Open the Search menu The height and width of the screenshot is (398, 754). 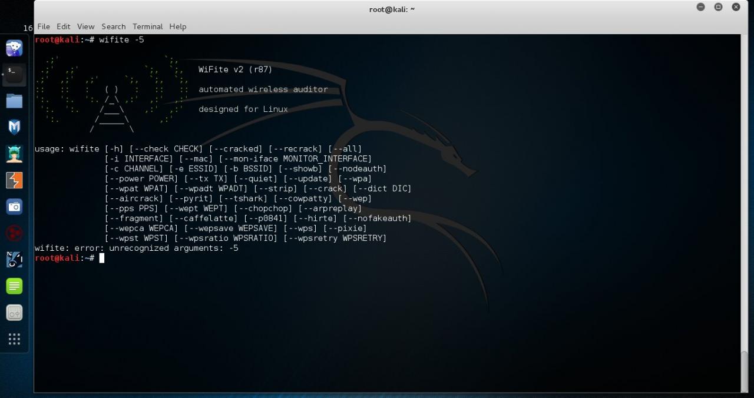coord(114,26)
